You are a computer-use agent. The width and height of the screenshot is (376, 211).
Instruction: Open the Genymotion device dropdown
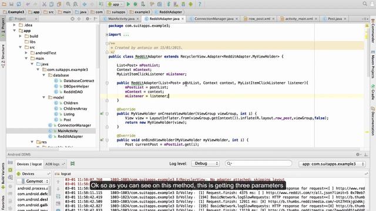click(33, 181)
